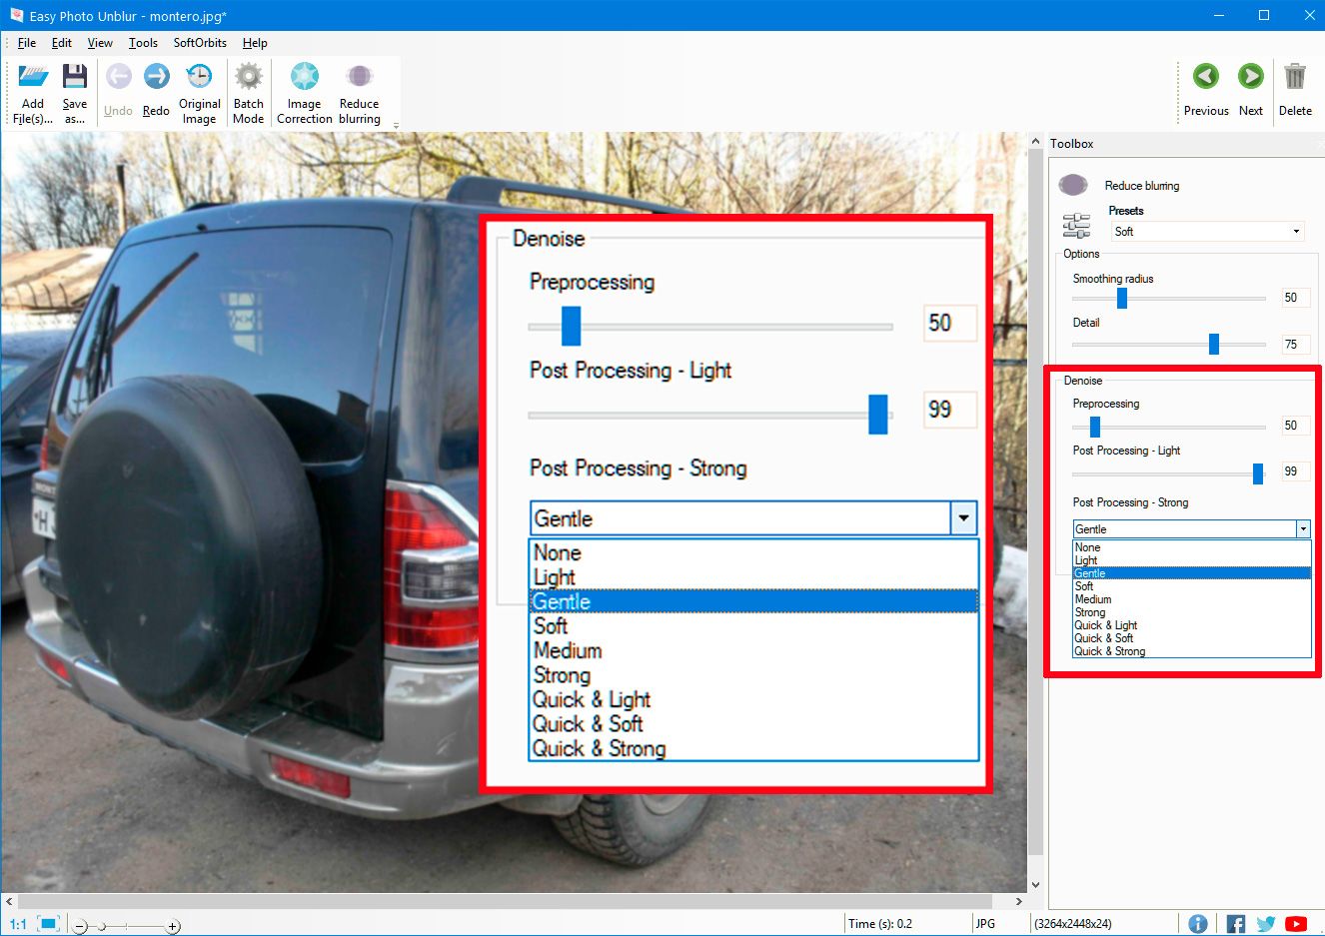Open the File menu
Screen dimensions: 1325x936
tap(27, 43)
